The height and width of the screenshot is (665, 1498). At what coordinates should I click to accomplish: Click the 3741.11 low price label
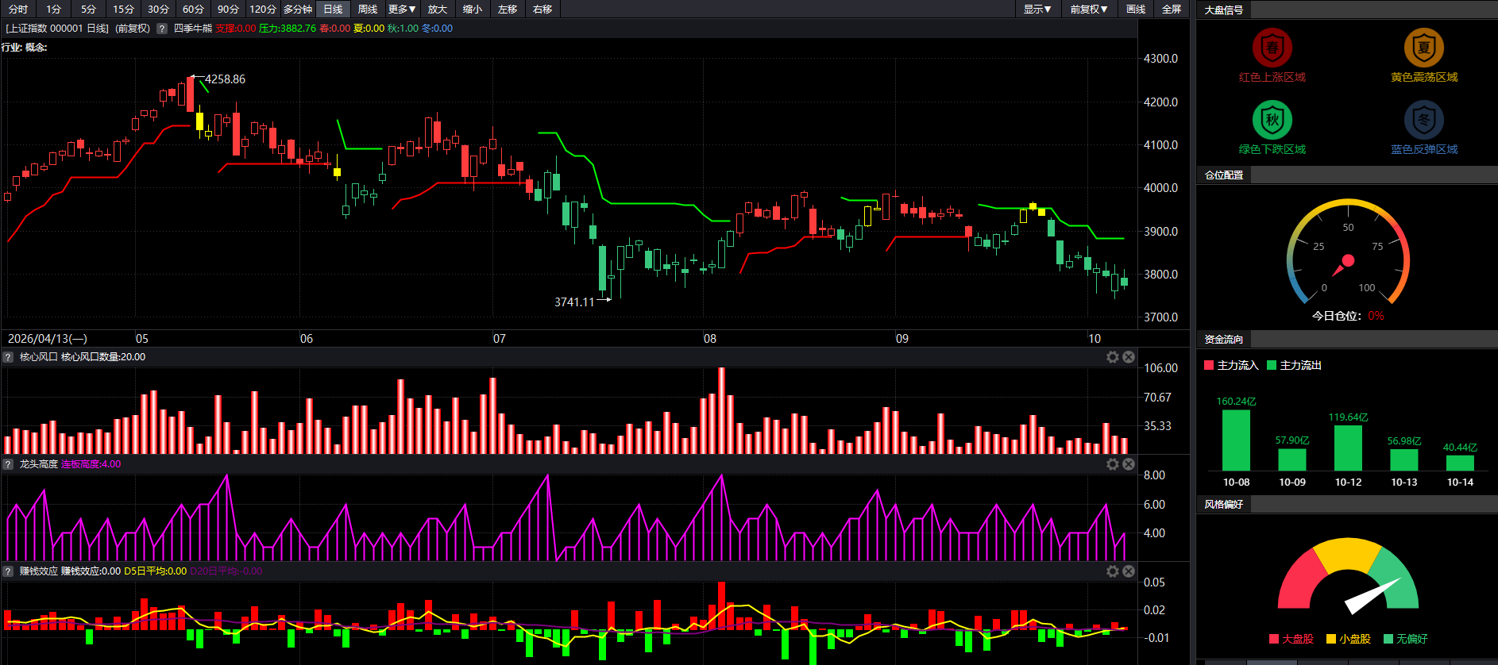click(574, 302)
